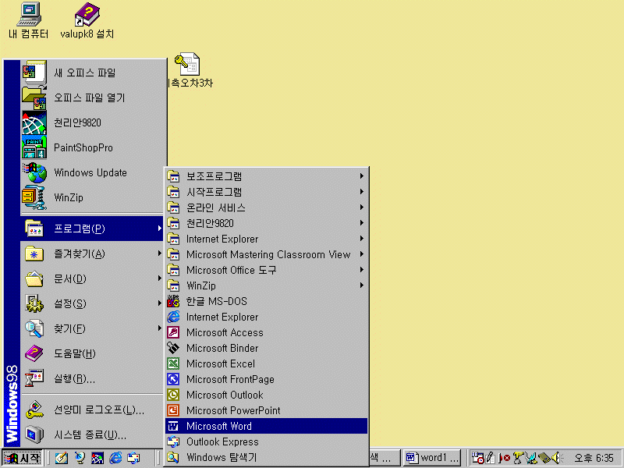Screen dimensions: 624x468
Task: Click the Internet Explorer quick launch icon
Action: click(115, 458)
